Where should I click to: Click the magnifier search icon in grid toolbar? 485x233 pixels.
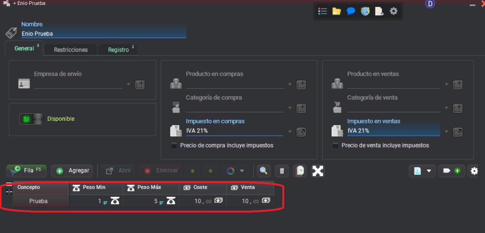263,171
